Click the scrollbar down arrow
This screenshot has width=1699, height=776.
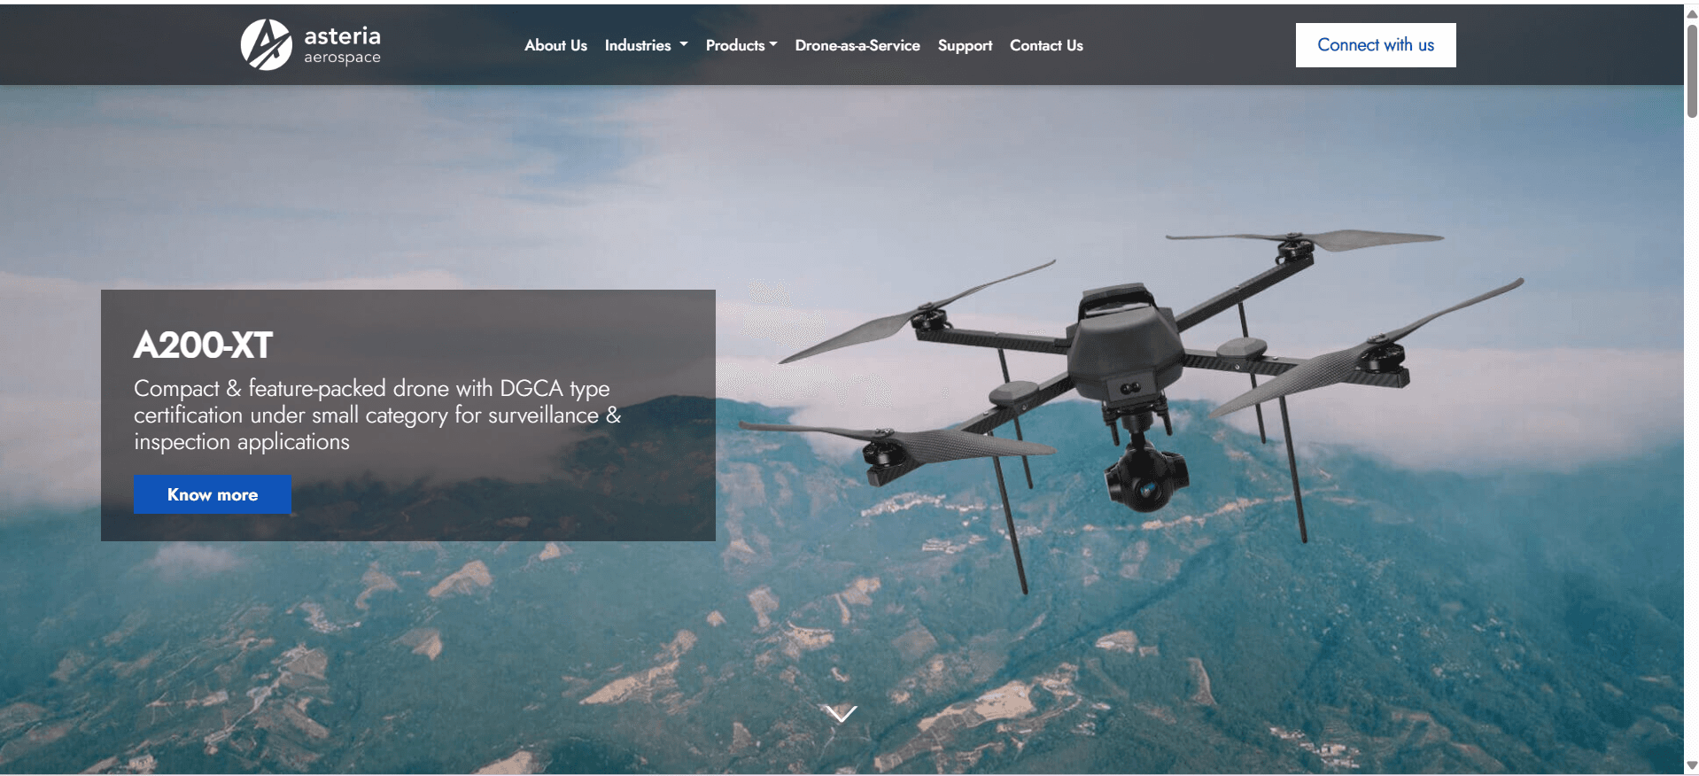coord(1692,765)
